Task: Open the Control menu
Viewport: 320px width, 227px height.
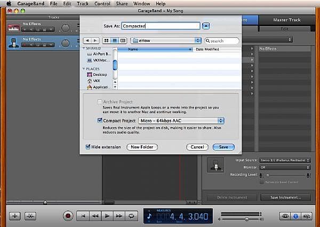Action: [x=102, y=4]
